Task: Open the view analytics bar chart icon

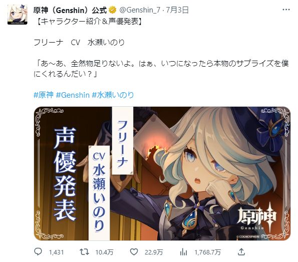Action: [x=183, y=252]
